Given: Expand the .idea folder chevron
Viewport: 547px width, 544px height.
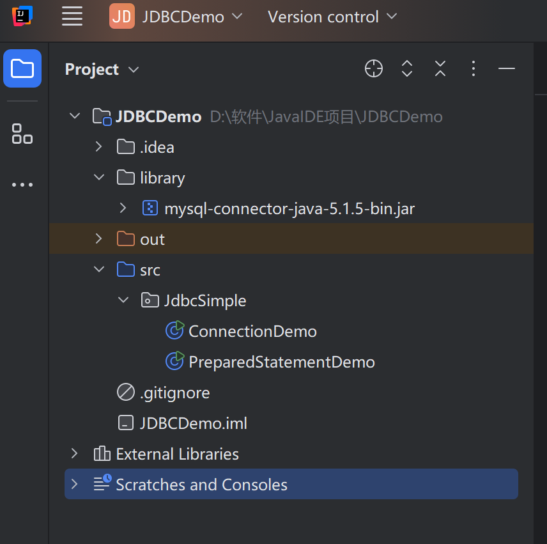Looking at the screenshot, I should (x=98, y=146).
